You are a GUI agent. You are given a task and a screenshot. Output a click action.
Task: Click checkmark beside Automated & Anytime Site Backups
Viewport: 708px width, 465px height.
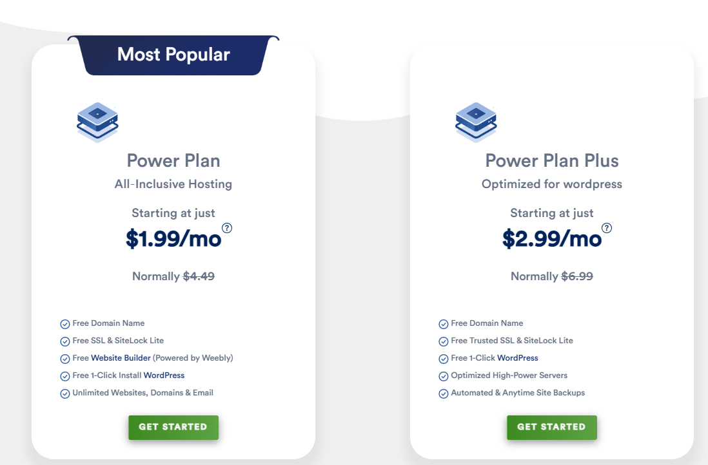[x=444, y=394]
